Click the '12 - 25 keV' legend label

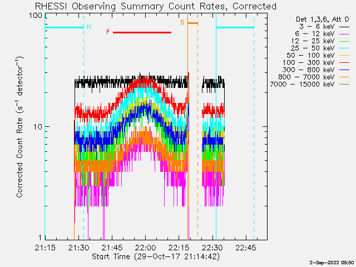pyautogui.click(x=313, y=41)
